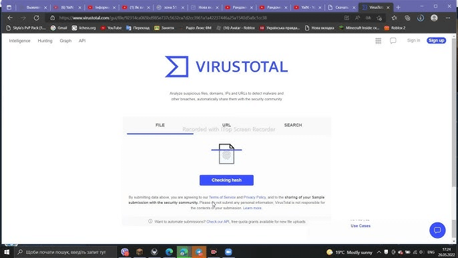Add page to favorites star icon

379,18
